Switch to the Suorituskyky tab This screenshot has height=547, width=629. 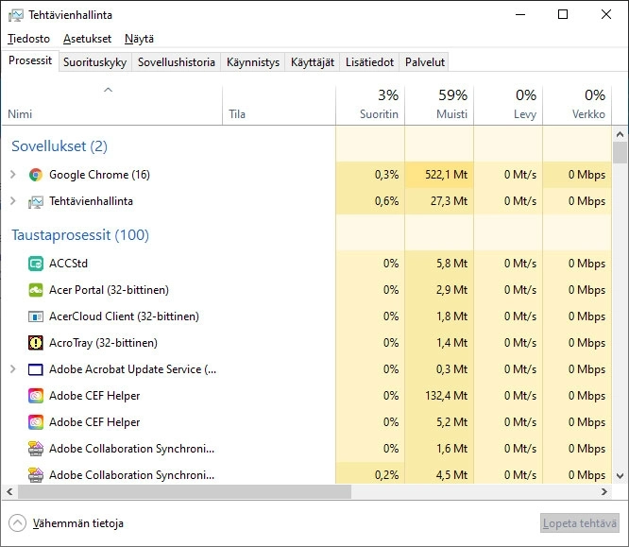point(95,62)
